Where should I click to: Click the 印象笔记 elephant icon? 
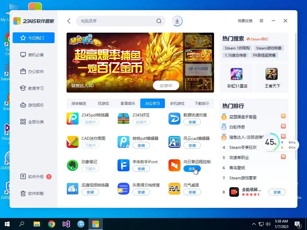point(73,165)
